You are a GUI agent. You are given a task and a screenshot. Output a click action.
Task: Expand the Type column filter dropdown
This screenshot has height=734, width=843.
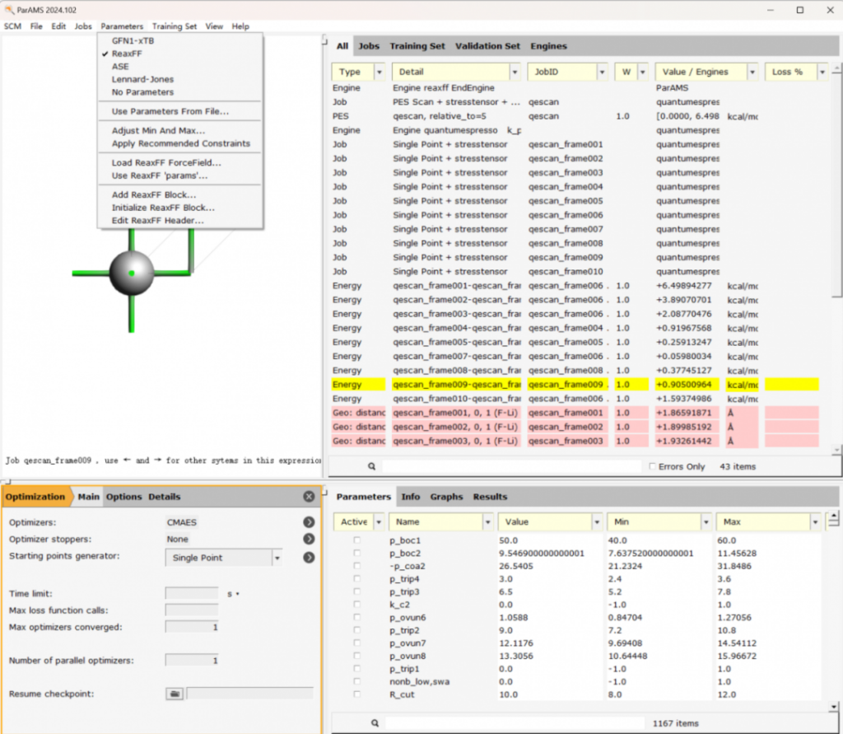379,72
